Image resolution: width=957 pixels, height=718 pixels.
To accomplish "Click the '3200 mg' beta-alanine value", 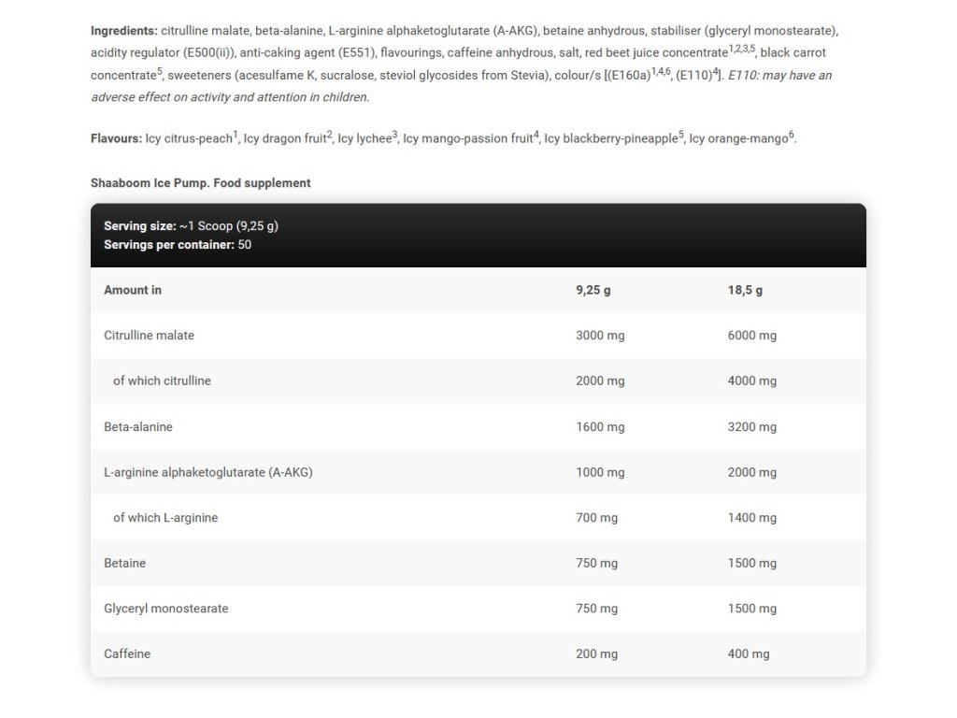I will tap(751, 426).
